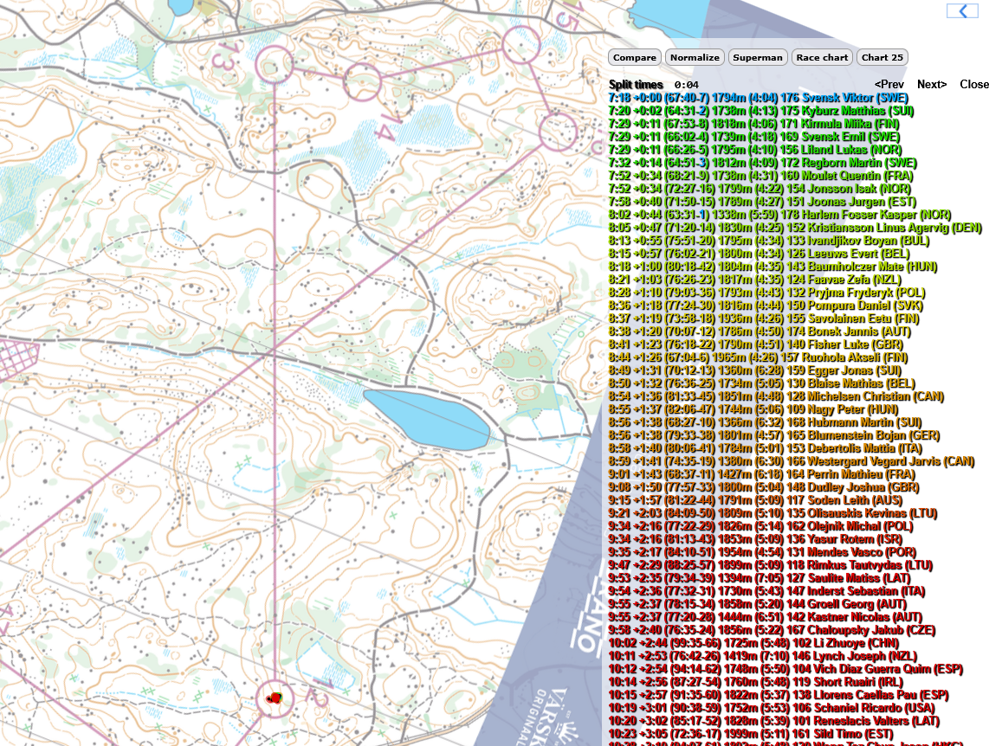Collapse panel with top-right arrow icon
This screenshot has width=989, height=746.
pyautogui.click(x=962, y=10)
